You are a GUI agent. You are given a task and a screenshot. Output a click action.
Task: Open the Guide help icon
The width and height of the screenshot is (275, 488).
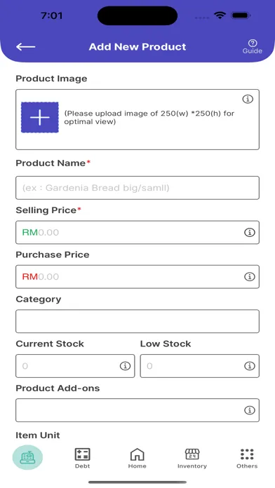(x=253, y=47)
